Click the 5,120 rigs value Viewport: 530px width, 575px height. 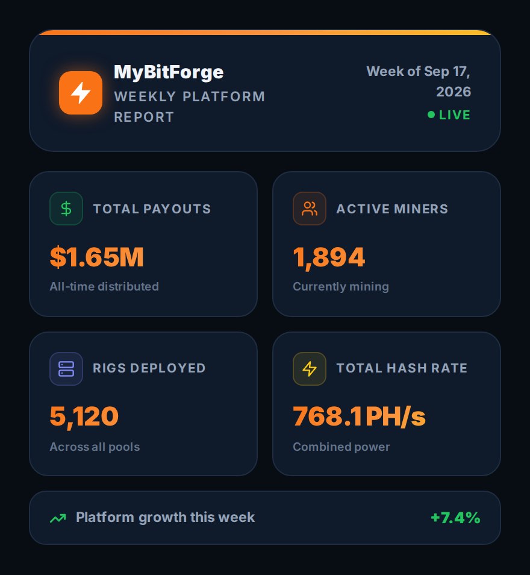(x=84, y=416)
